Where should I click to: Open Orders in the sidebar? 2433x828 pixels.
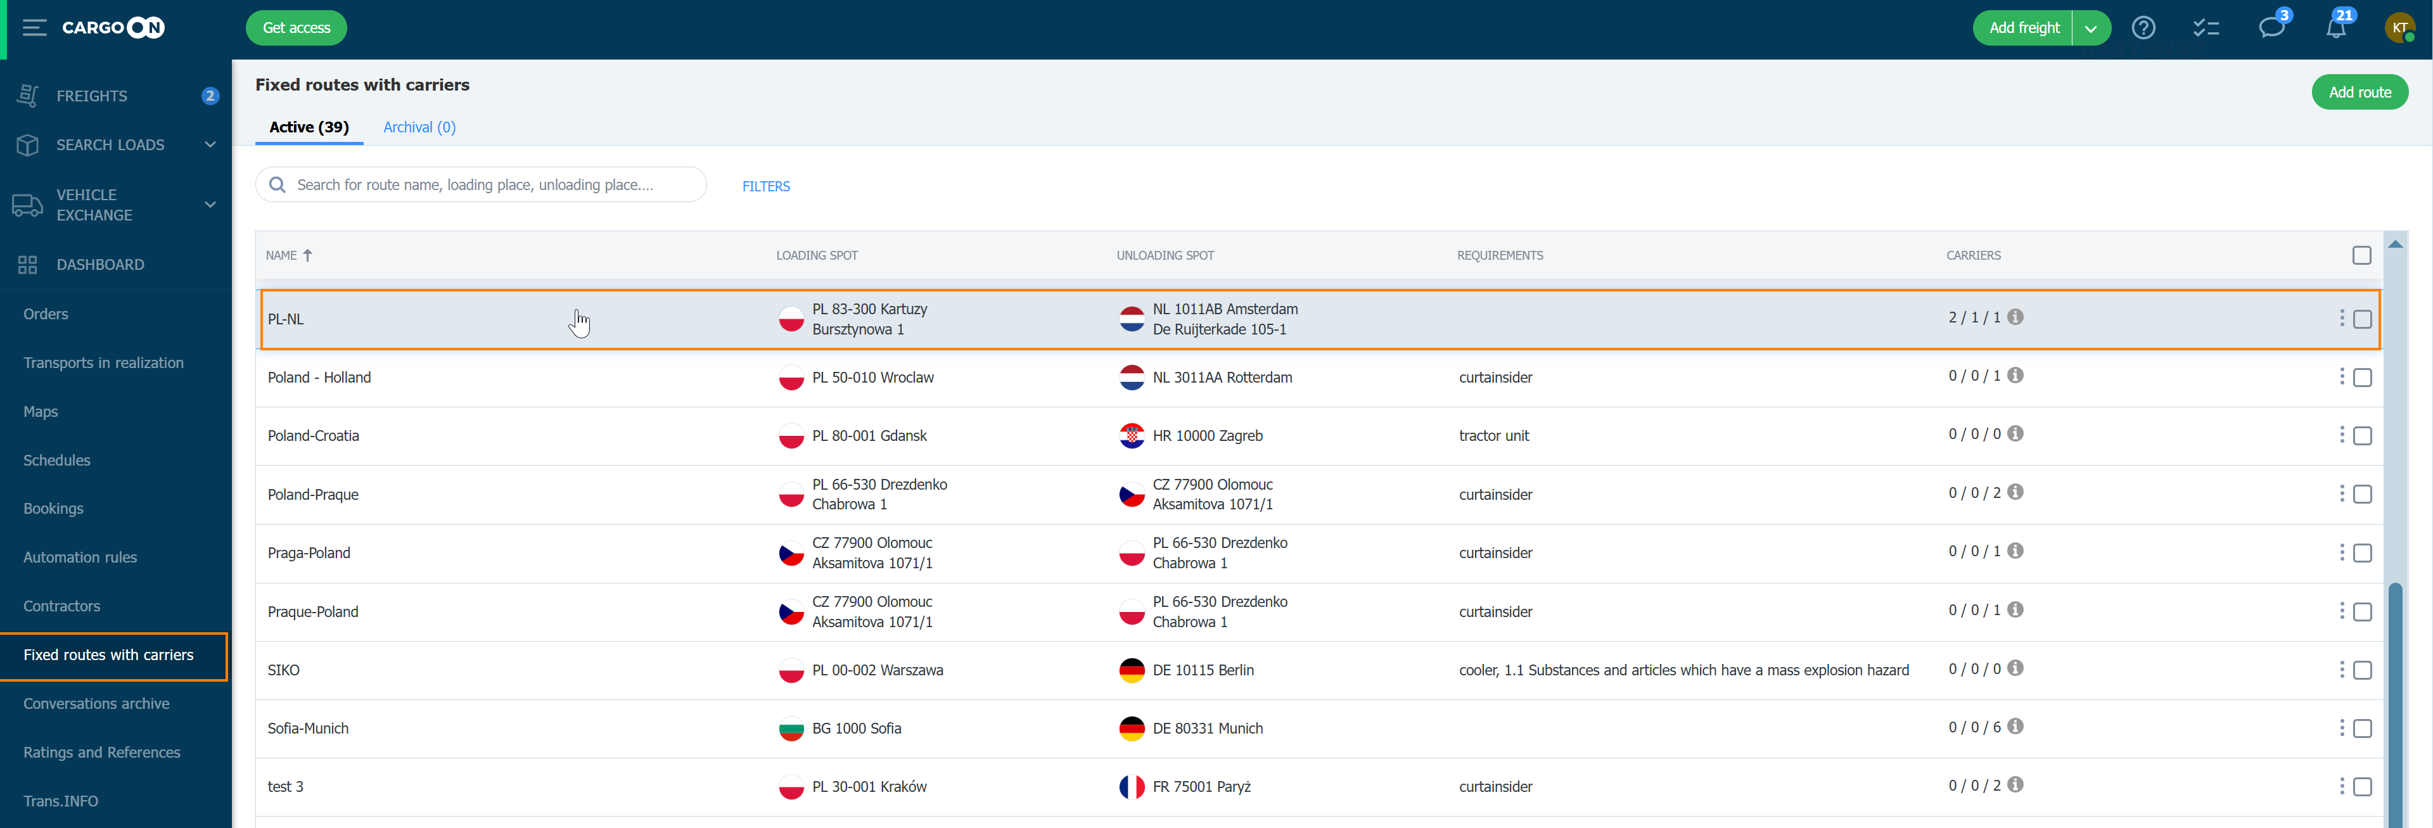tap(46, 314)
